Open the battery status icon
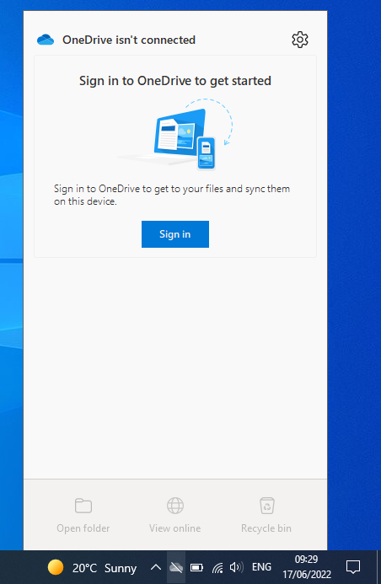 (x=196, y=568)
